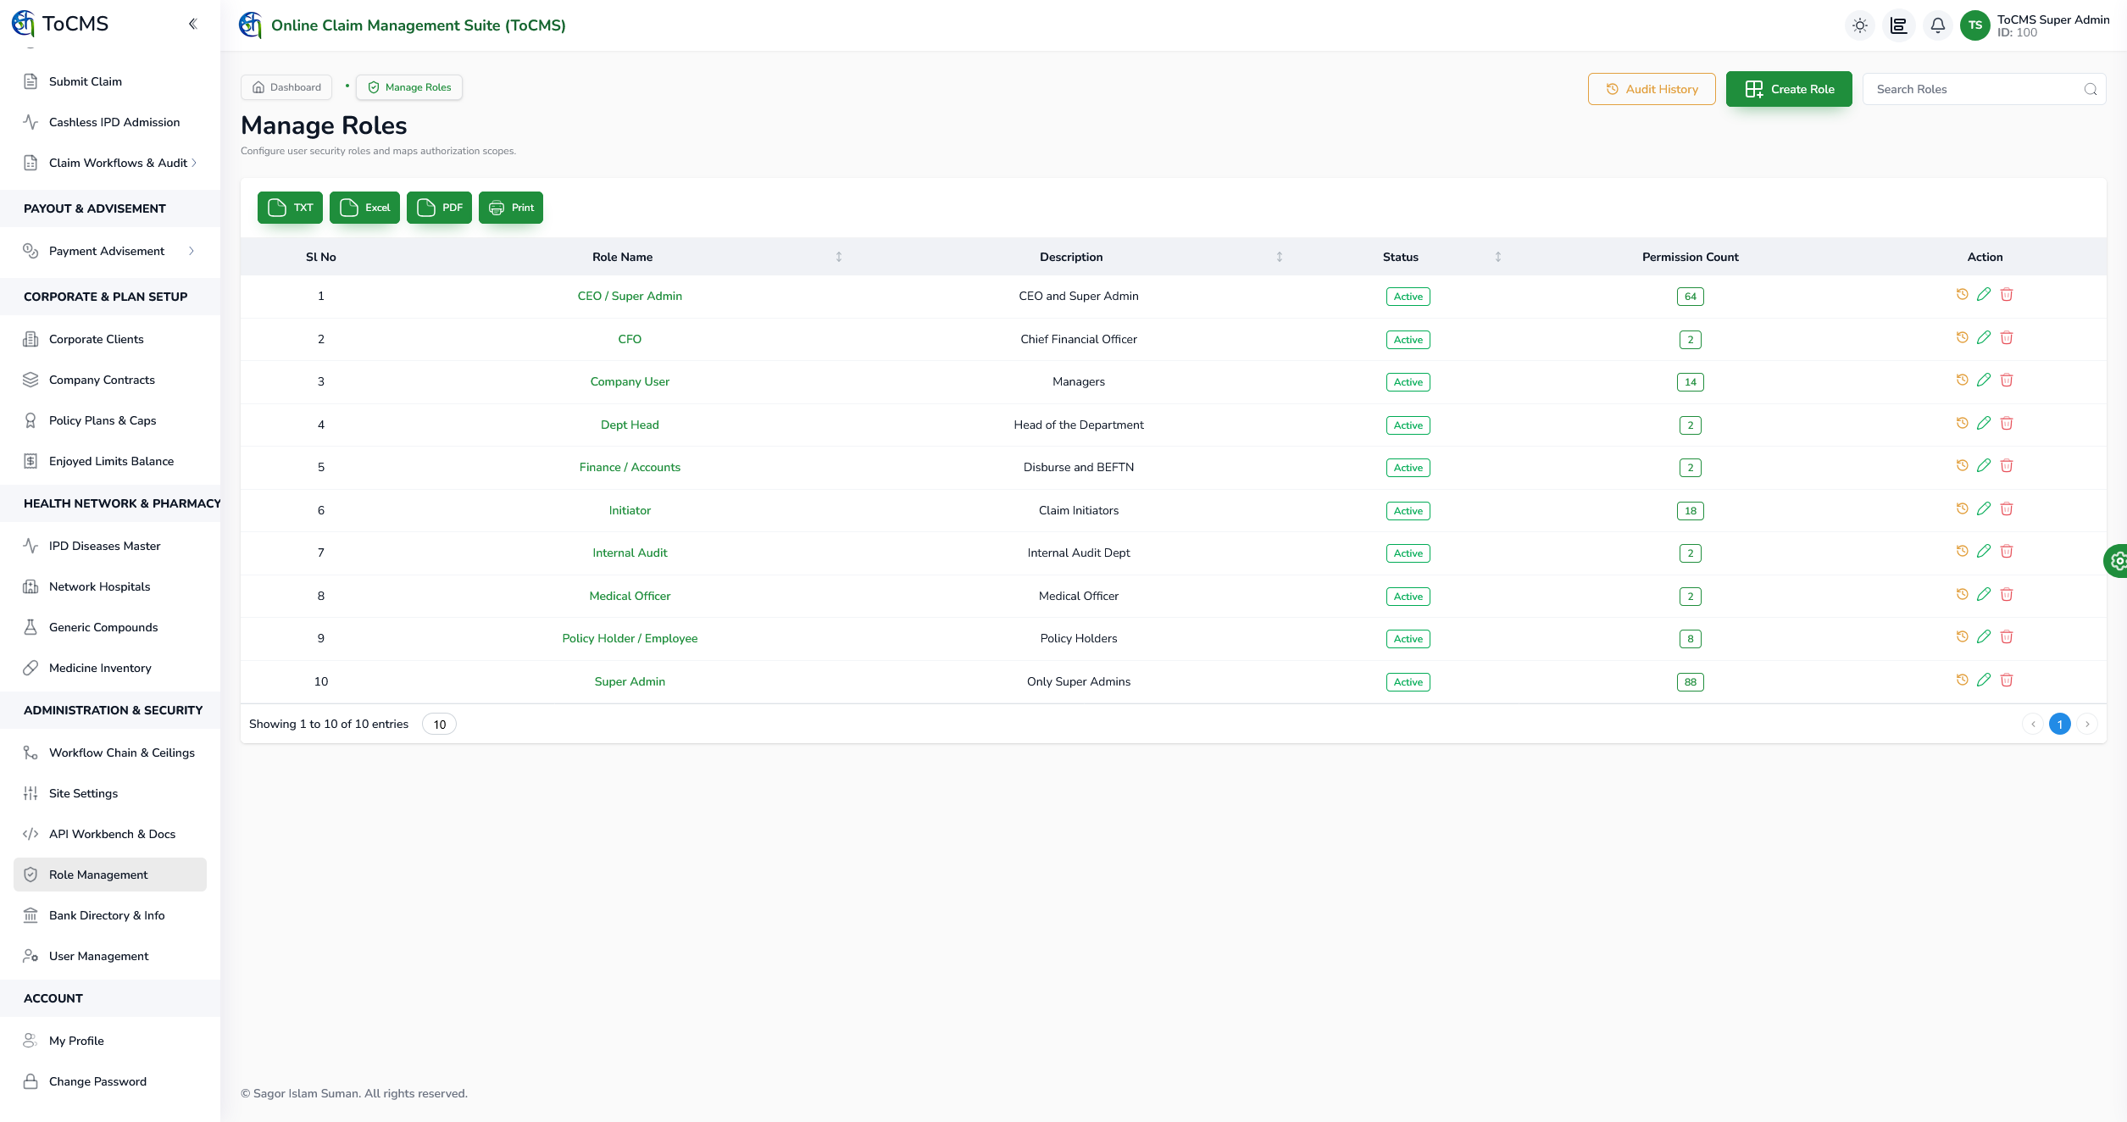Delete the Super Admin role
This screenshot has width=2127, height=1122.
(x=2007, y=680)
